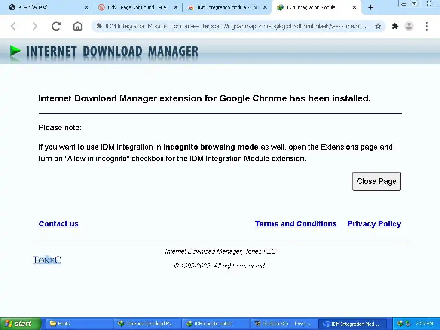Open the Contact us link
440x330 pixels.
[x=58, y=223]
